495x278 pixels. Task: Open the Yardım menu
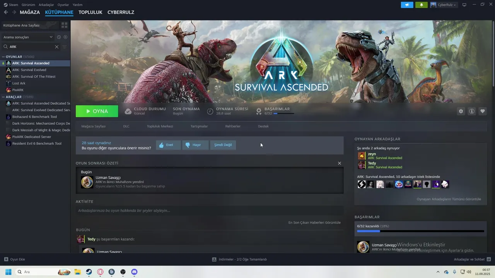(77, 5)
